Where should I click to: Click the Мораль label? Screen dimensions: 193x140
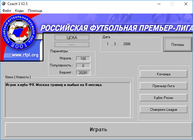pyautogui.click(x=66, y=58)
